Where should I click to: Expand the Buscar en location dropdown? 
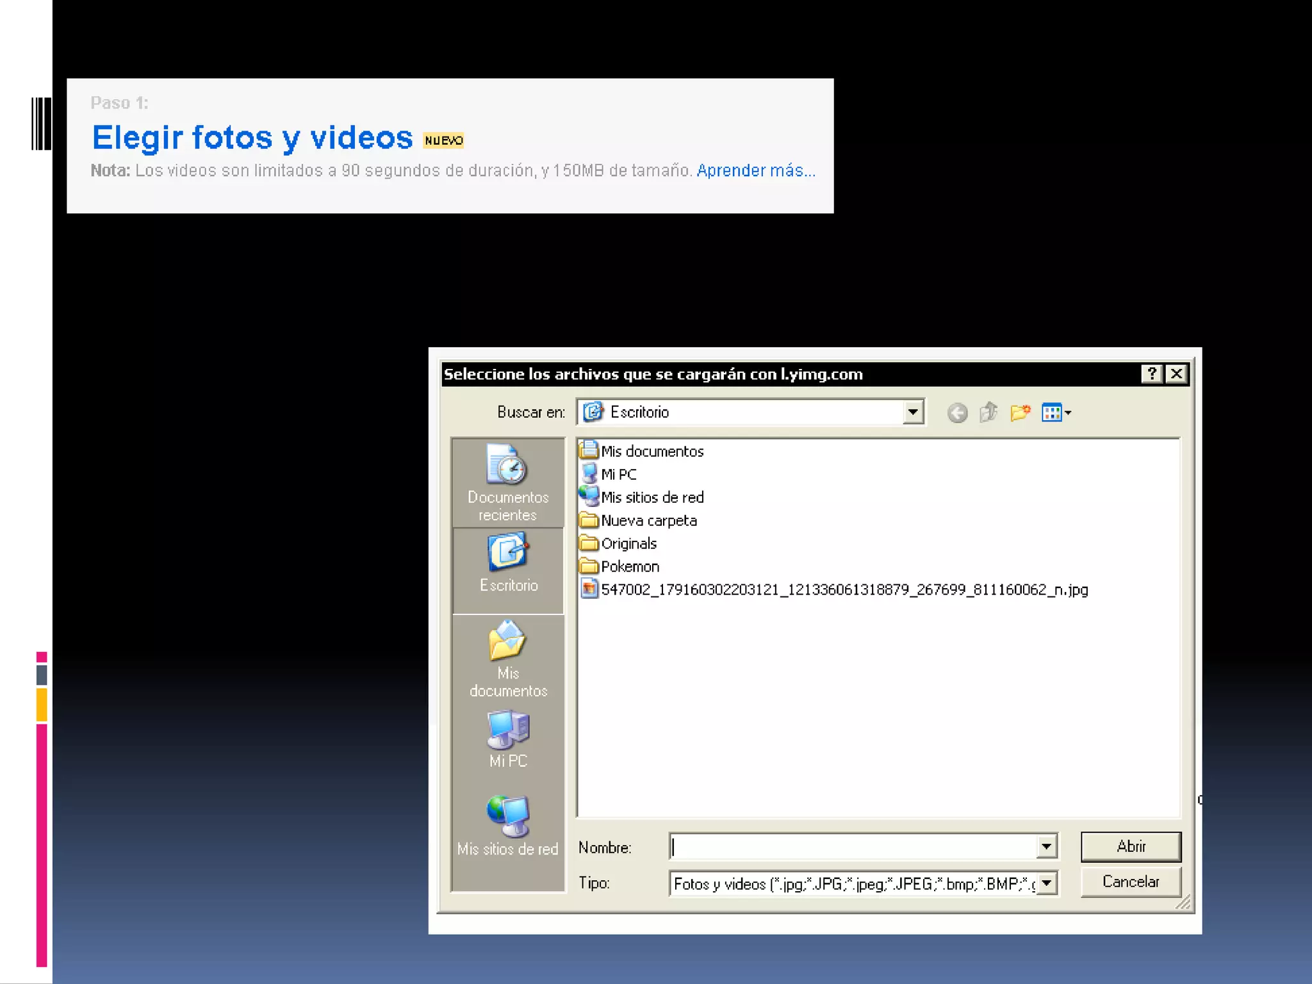(x=913, y=412)
